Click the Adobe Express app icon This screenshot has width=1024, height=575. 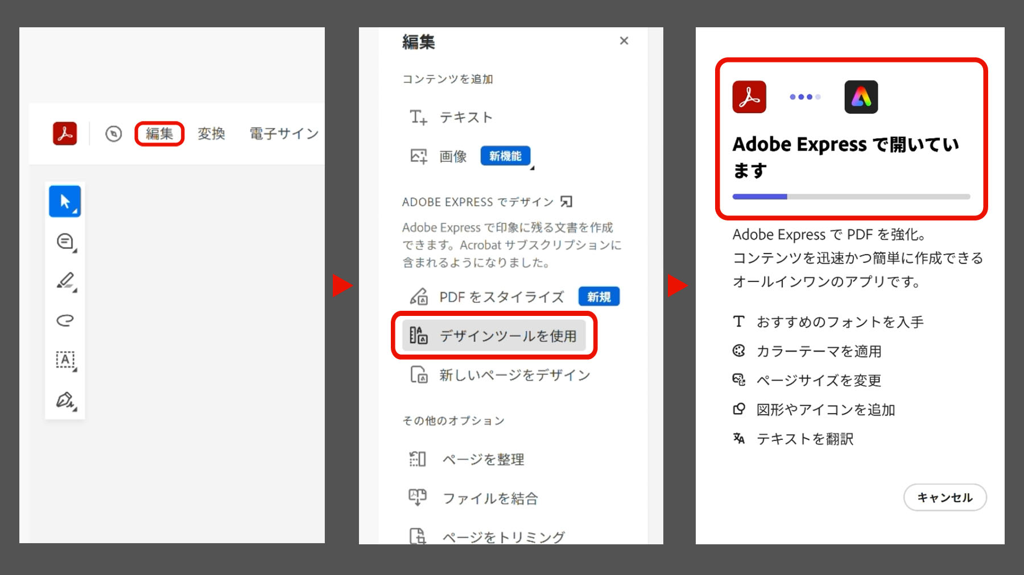[861, 97]
